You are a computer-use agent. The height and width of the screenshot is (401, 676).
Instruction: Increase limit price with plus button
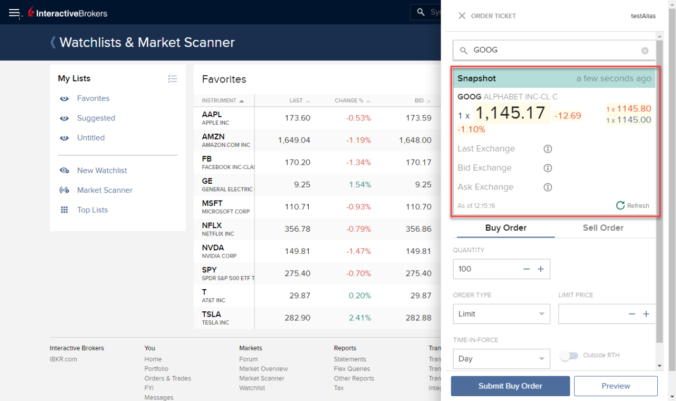pos(646,314)
